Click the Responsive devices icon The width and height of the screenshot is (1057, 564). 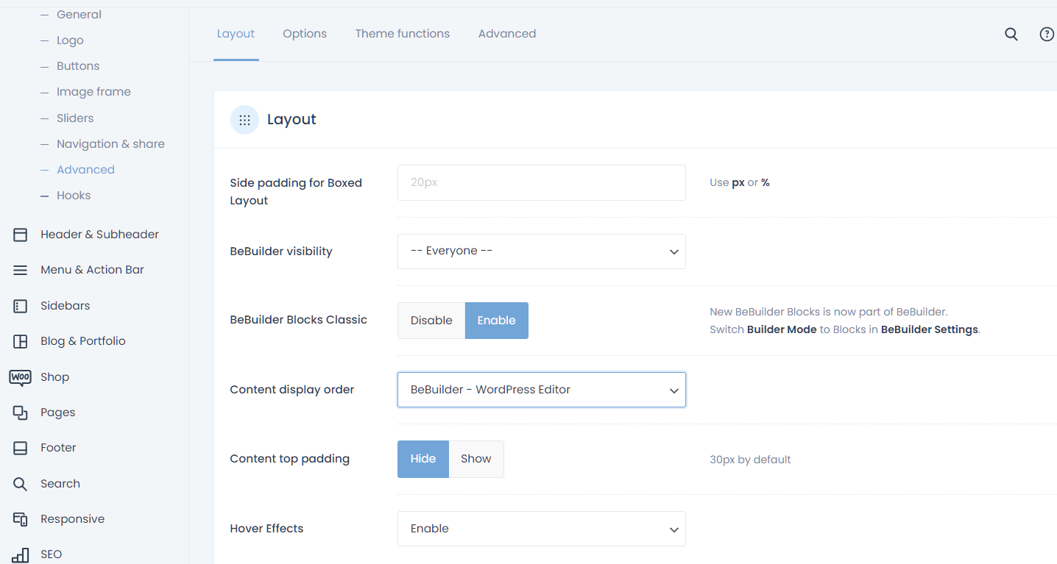coord(21,519)
